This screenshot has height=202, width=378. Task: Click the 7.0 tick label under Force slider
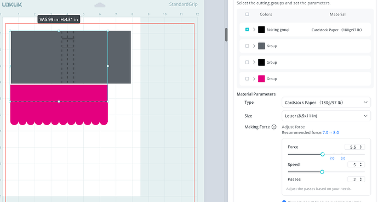pyautogui.click(x=332, y=159)
